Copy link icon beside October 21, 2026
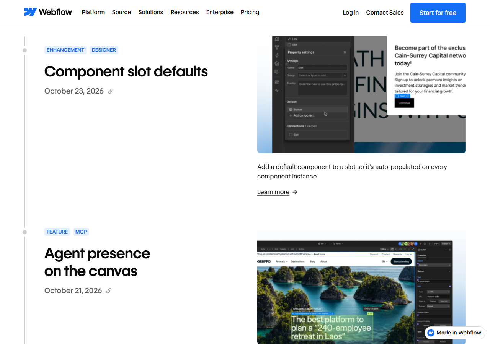Image resolution: width=490 pixels, height=344 pixels. pos(109,290)
